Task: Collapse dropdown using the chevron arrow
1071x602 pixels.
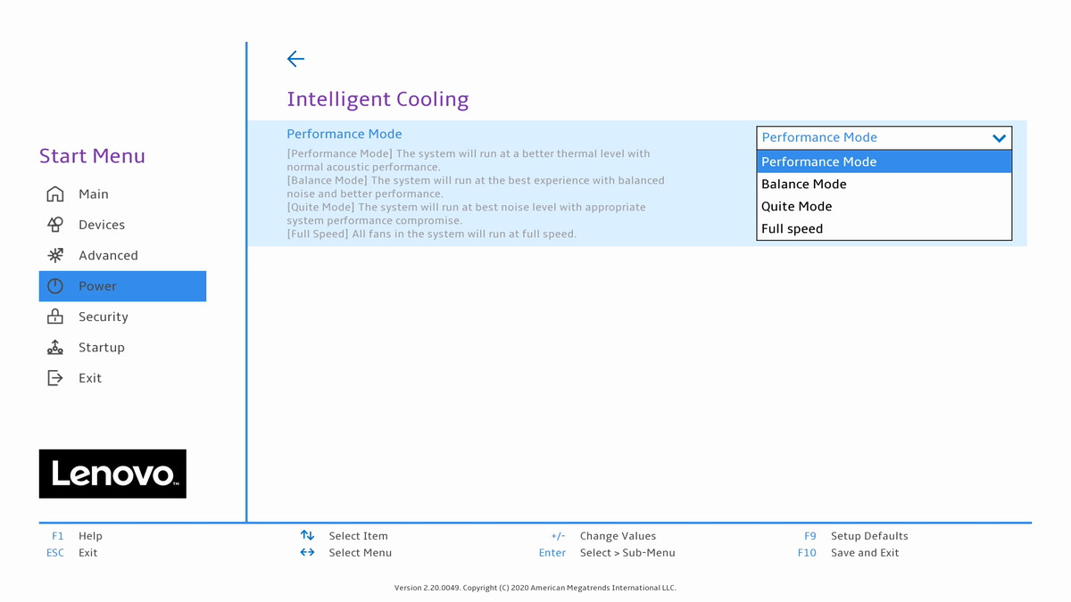Action: pos(999,138)
